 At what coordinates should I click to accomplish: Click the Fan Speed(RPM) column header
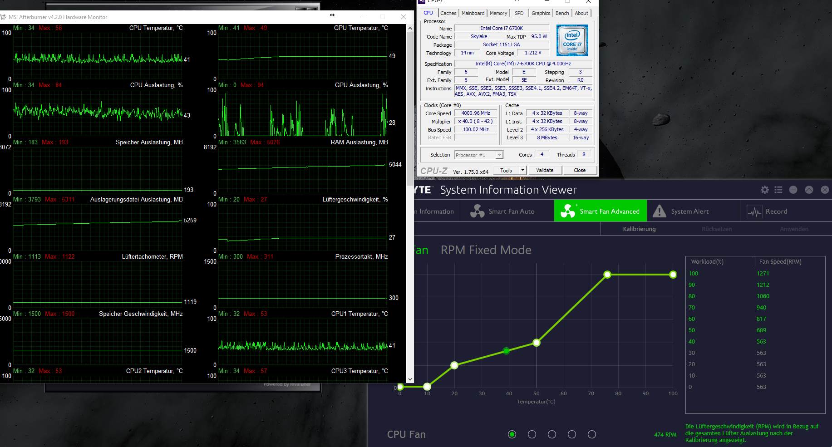780,262
